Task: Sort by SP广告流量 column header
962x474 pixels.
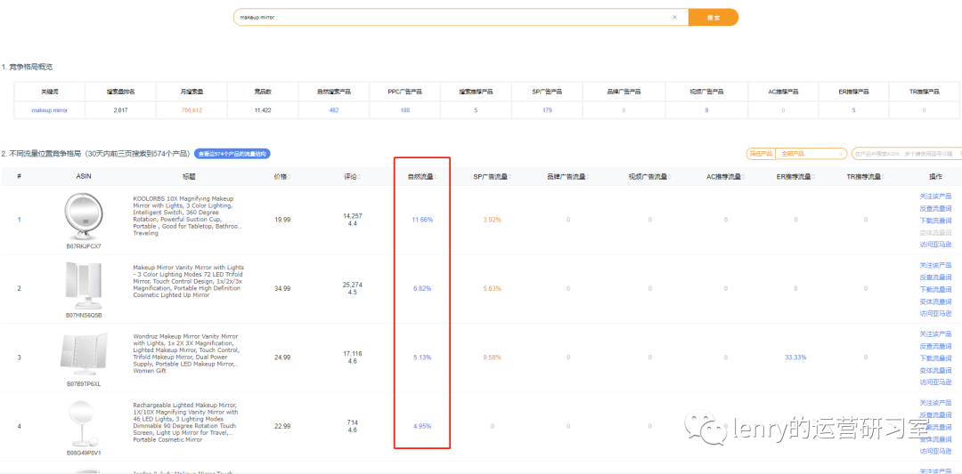Action: pyautogui.click(x=492, y=176)
